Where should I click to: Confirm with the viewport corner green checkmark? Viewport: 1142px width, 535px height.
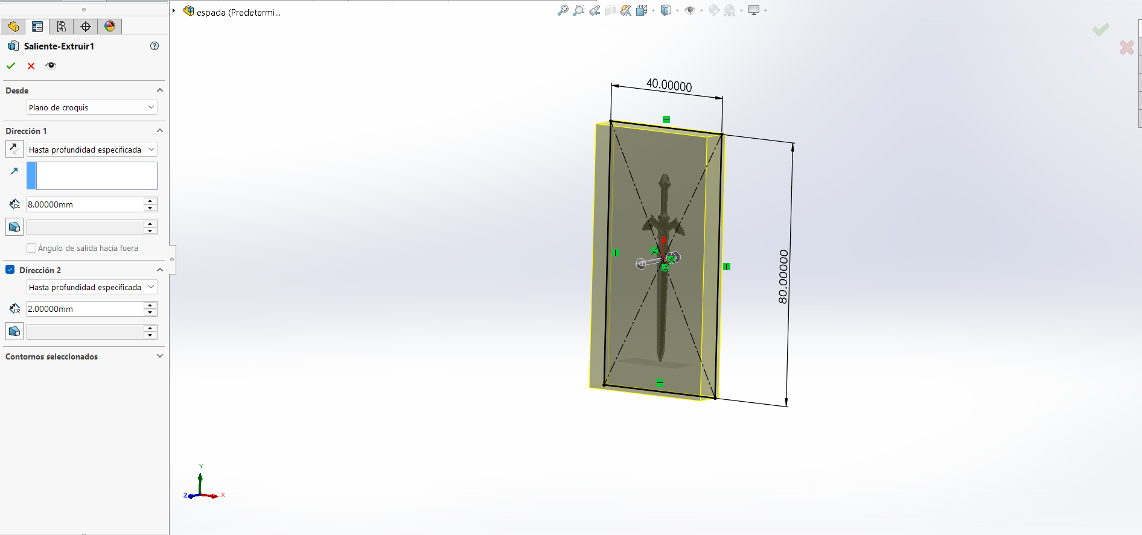pos(1100,30)
